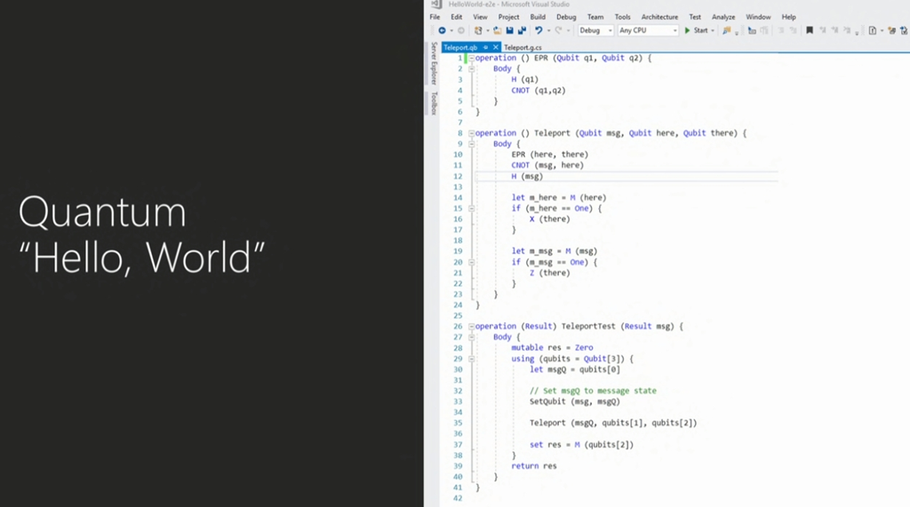
Task: Collapse the using block at line 29
Action: pyautogui.click(x=471, y=359)
